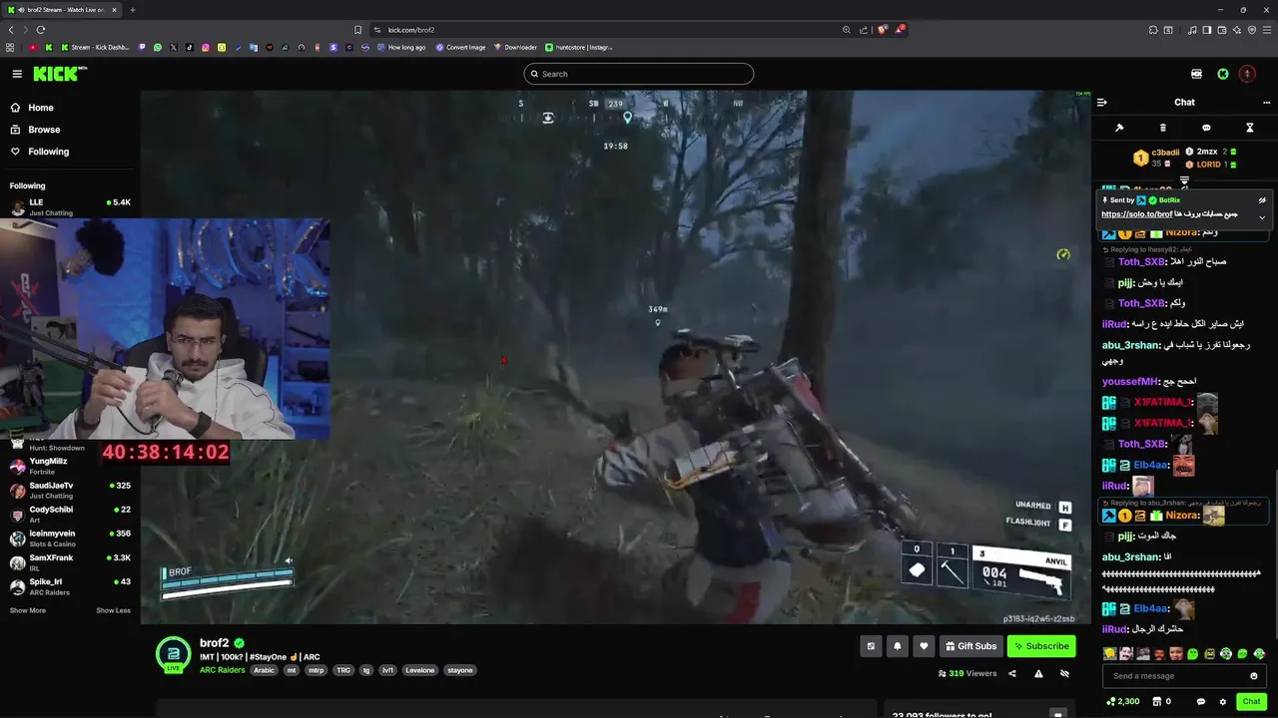Open CodySchibi channel in the sidebar
Image resolution: width=1278 pixels, height=718 pixels.
tap(70, 514)
